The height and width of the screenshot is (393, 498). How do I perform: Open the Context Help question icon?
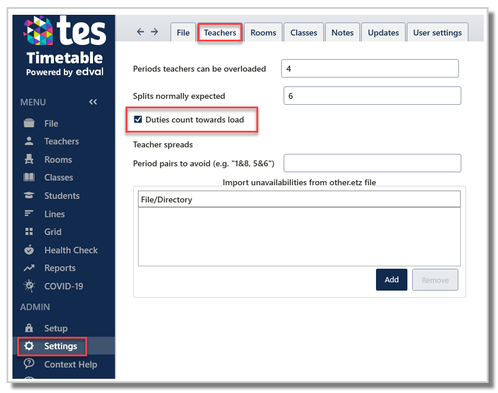pyautogui.click(x=29, y=363)
